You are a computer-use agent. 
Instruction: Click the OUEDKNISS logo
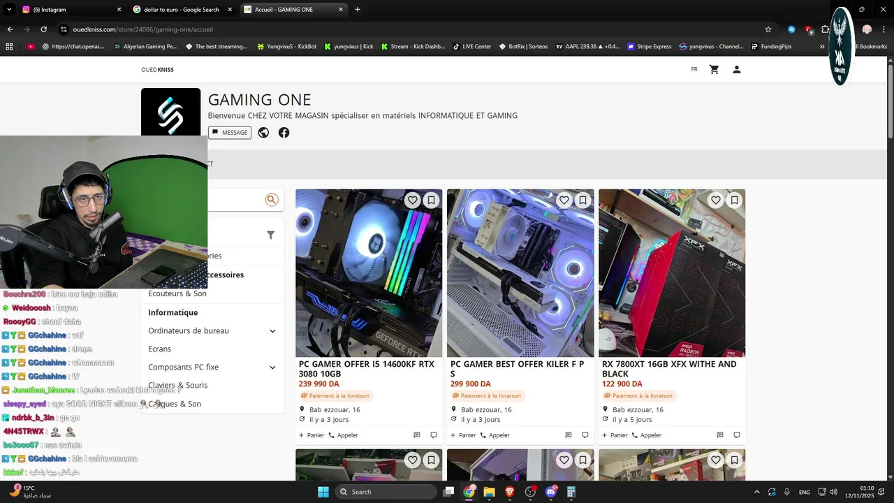pos(157,70)
